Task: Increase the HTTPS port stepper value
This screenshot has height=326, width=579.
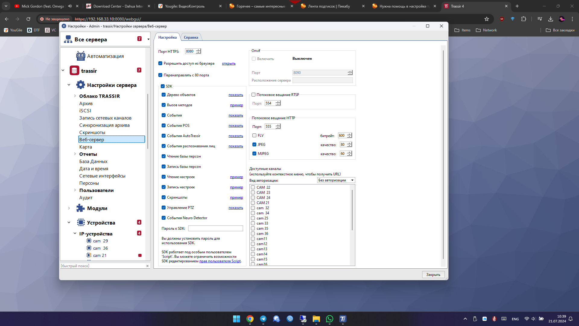Action: pyautogui.click(x=198, y=50)
